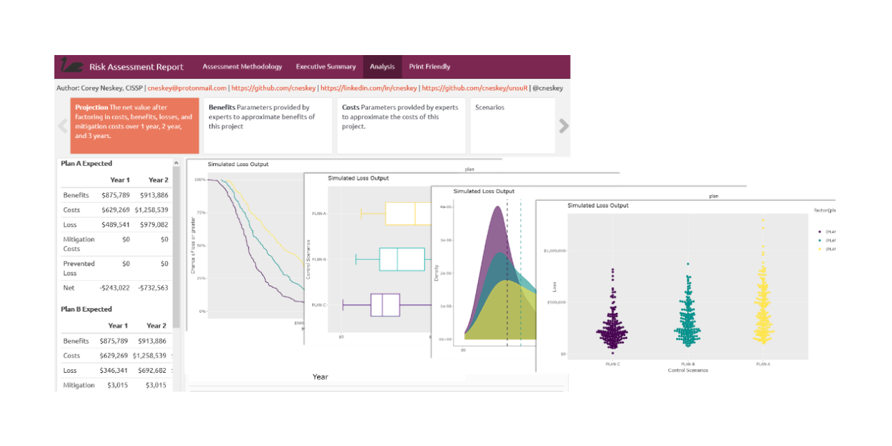Viewport: 892px width, 446px height.
Task: Open the linkedin.com/in/cneskey link
Action: (x=369, y=89)
